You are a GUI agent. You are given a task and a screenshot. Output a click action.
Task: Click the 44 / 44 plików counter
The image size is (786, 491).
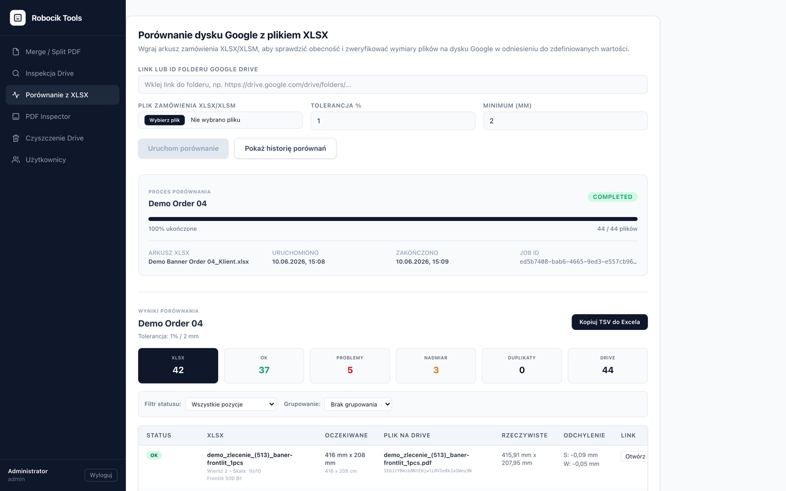(x=617, y=229)
